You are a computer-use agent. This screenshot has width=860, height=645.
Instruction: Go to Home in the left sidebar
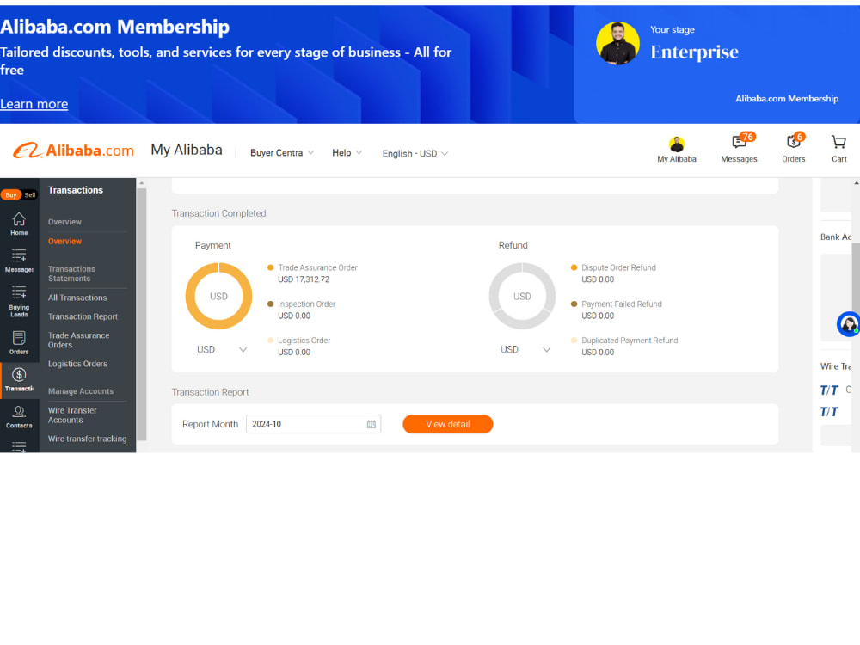point(19,224)
